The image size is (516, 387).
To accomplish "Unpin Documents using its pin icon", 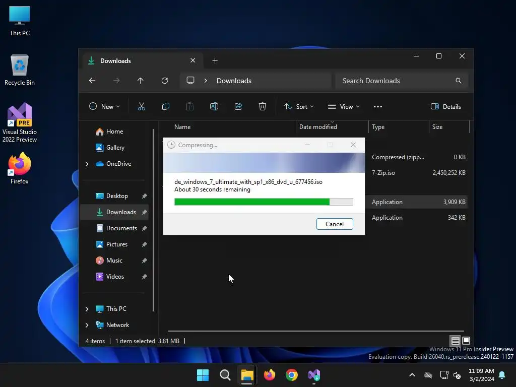I will tap(144, 228).
